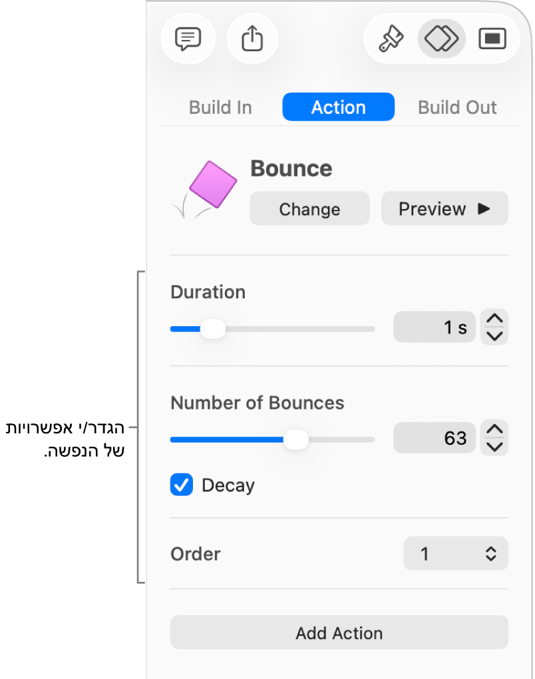Click the Duration slider handle
Screen dimensions: 535x679
[x=213, y=328]
